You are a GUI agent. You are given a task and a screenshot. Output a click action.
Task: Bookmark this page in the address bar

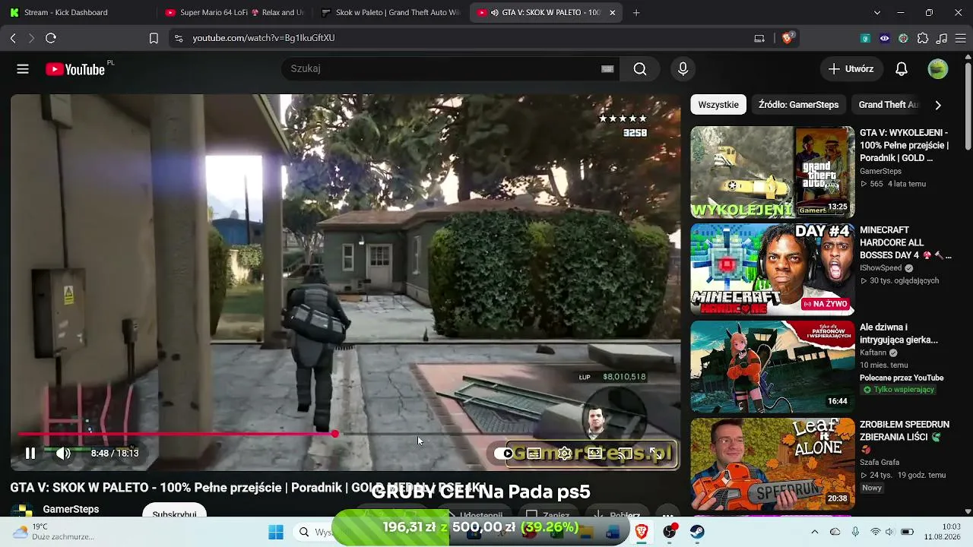pos(154,38)
